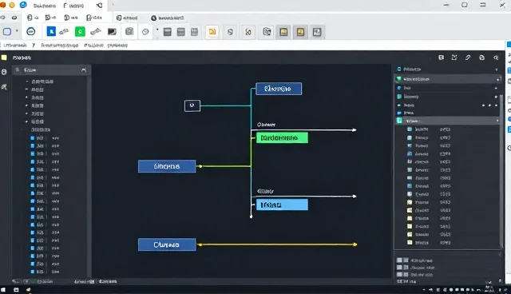This screenshot has height=294, width=511.
Task: Click the export-arrow icon in dark panel header
Action: click(x=454, y=58)
